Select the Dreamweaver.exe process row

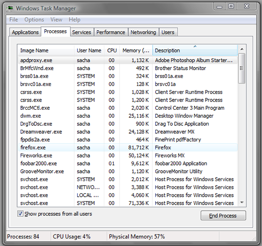[127, 132]
